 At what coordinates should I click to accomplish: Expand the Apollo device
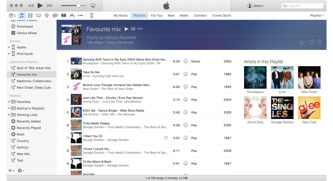pyautogui.click(x=9, y=47)
